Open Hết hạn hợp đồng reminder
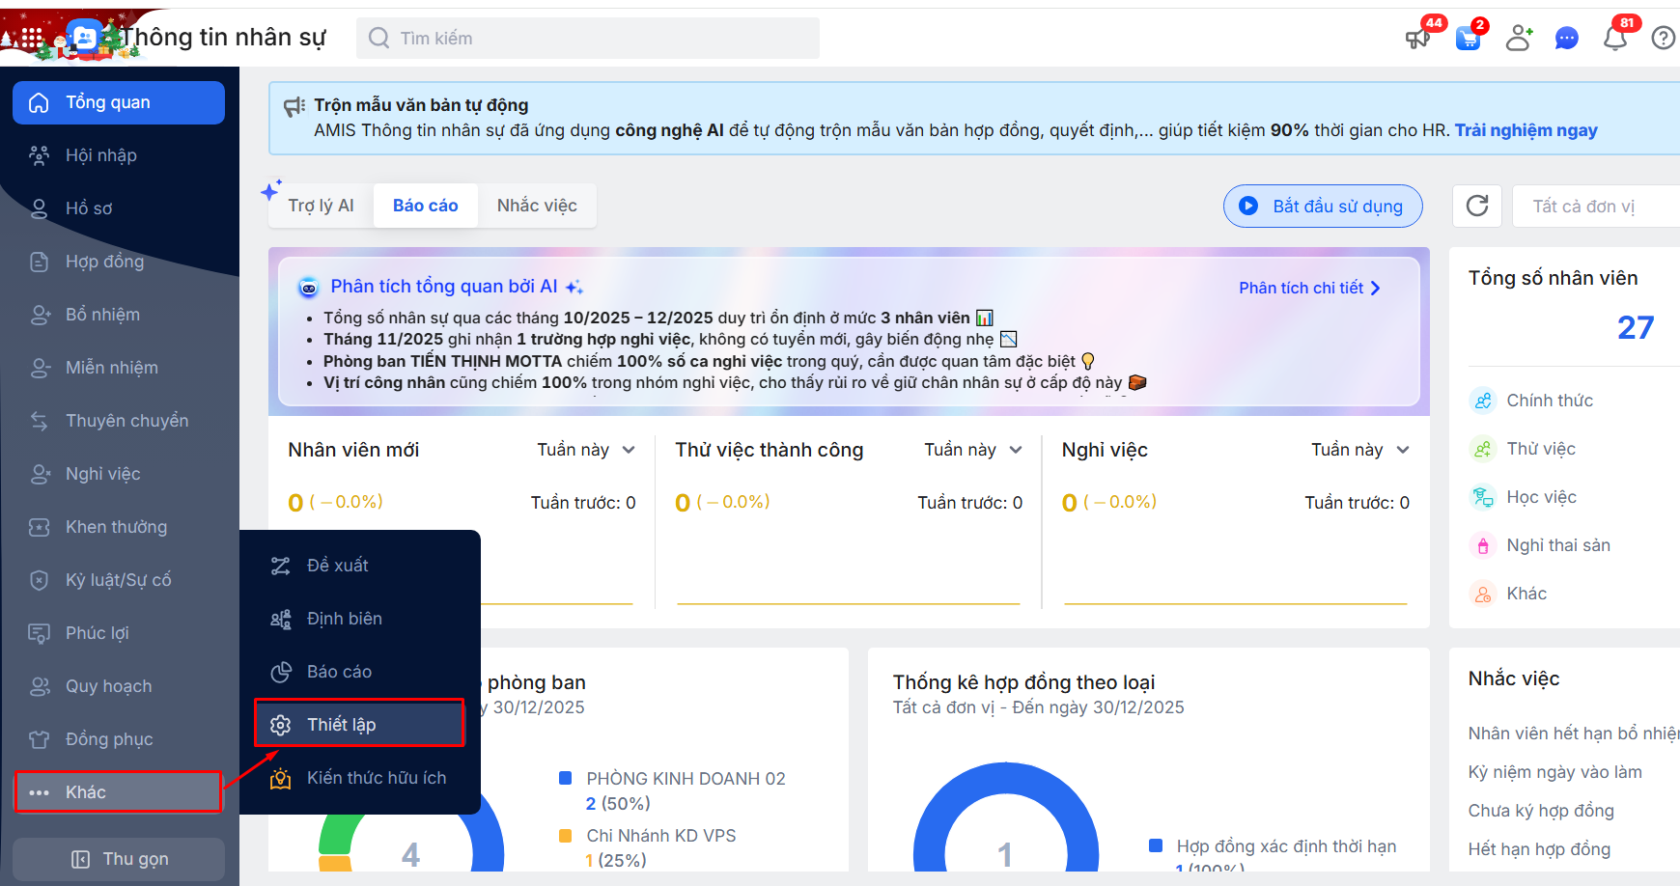1680x886 pixels. 1539,849
